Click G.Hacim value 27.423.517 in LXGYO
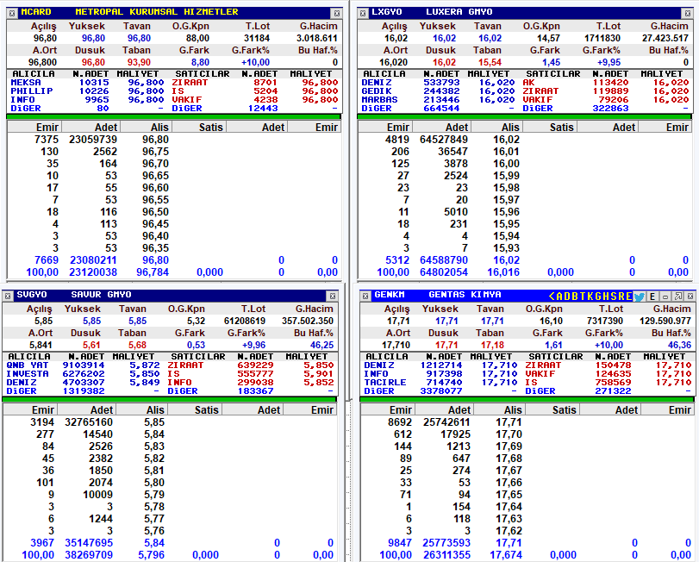The height and width of the screenshot is (562, 699). coord(665,38)
